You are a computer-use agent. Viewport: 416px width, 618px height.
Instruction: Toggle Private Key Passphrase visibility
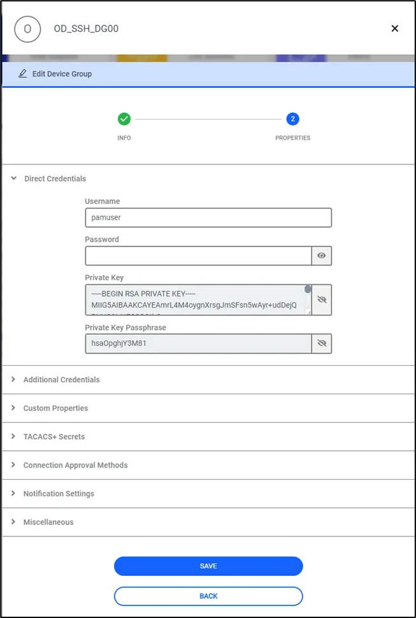(322, 343)
